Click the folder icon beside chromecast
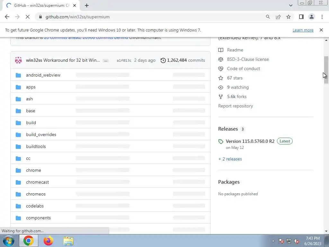The width and height of the screenshot is (329, 247). (x=18, y=182)
